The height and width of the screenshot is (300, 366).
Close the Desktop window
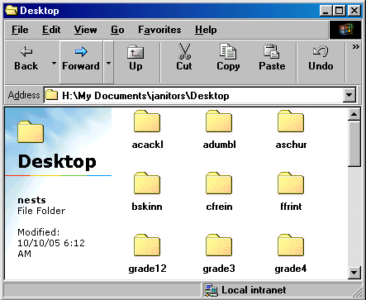point(354,11)
